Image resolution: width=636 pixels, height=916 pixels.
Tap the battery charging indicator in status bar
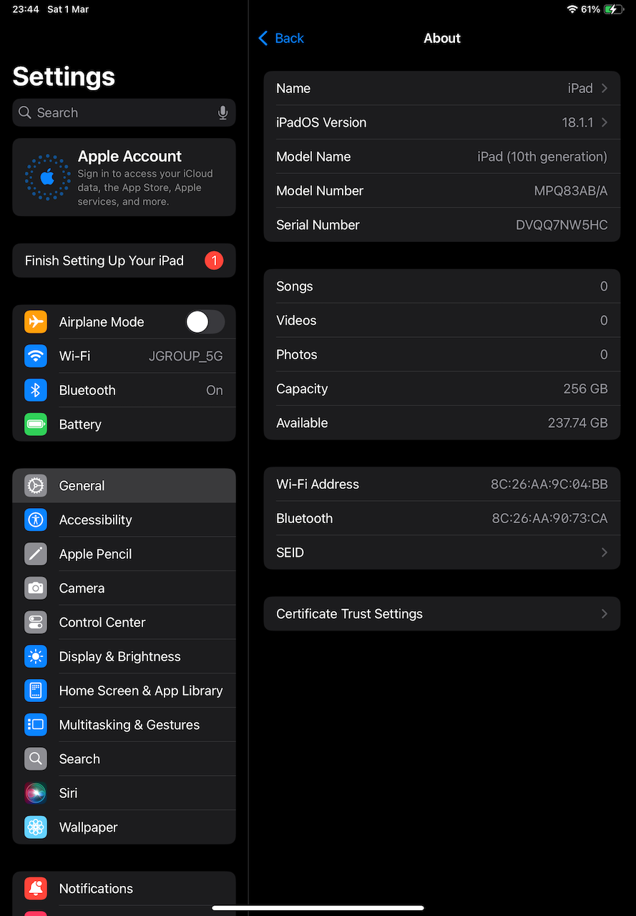click(x=614, y=9)
